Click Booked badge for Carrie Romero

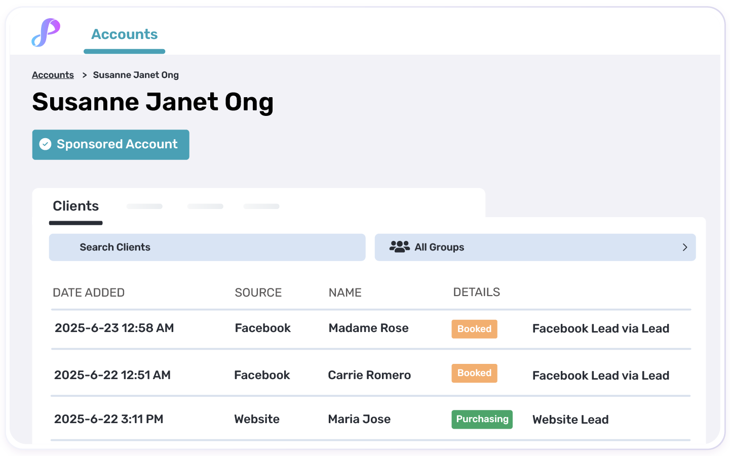point(474,373)
